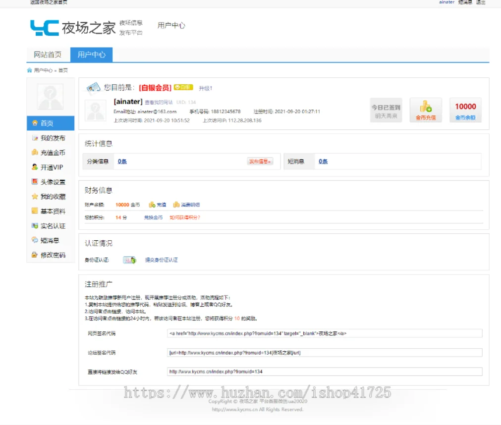
Task: Click the ID card icon beside 身份证认证
Action: click(x=129, y=260)
